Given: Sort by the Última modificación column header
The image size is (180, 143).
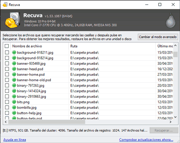Looking at the screenshot, I should [x=165, y=46].
